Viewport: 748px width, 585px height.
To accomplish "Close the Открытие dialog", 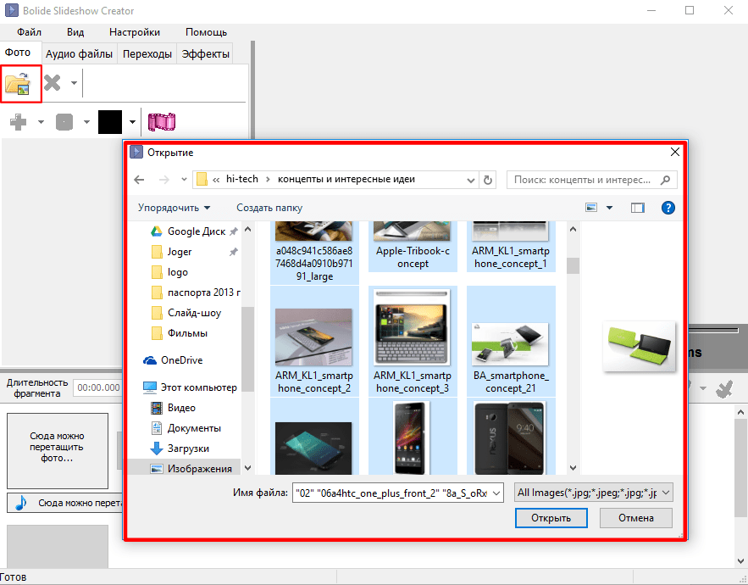I will pyautogui.click(x=675, y=152).
